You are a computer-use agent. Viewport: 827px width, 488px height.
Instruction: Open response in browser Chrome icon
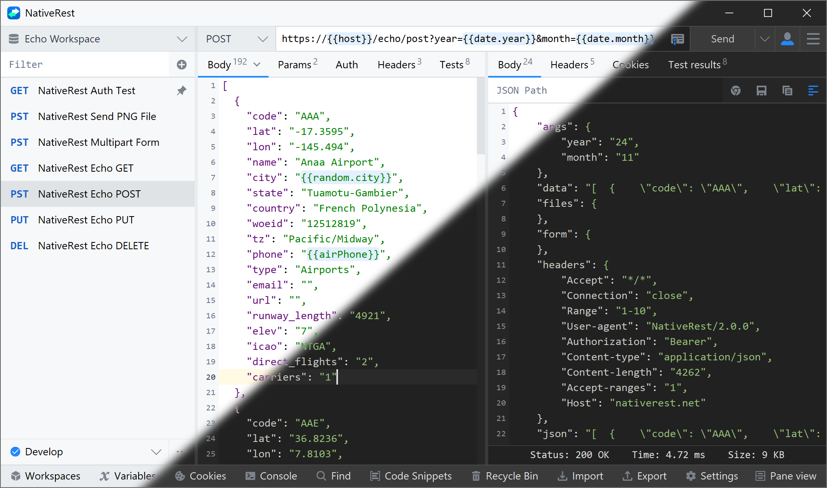[x=735, y=90]
